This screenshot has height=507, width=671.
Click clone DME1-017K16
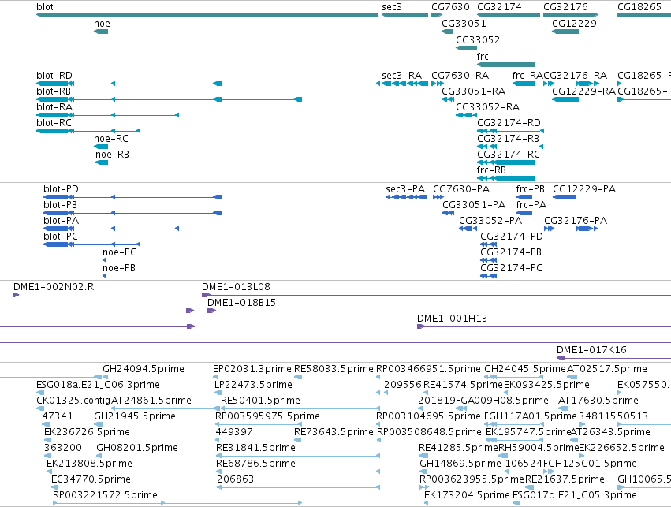[591, 350]
